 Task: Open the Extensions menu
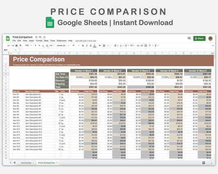[62, 41]
